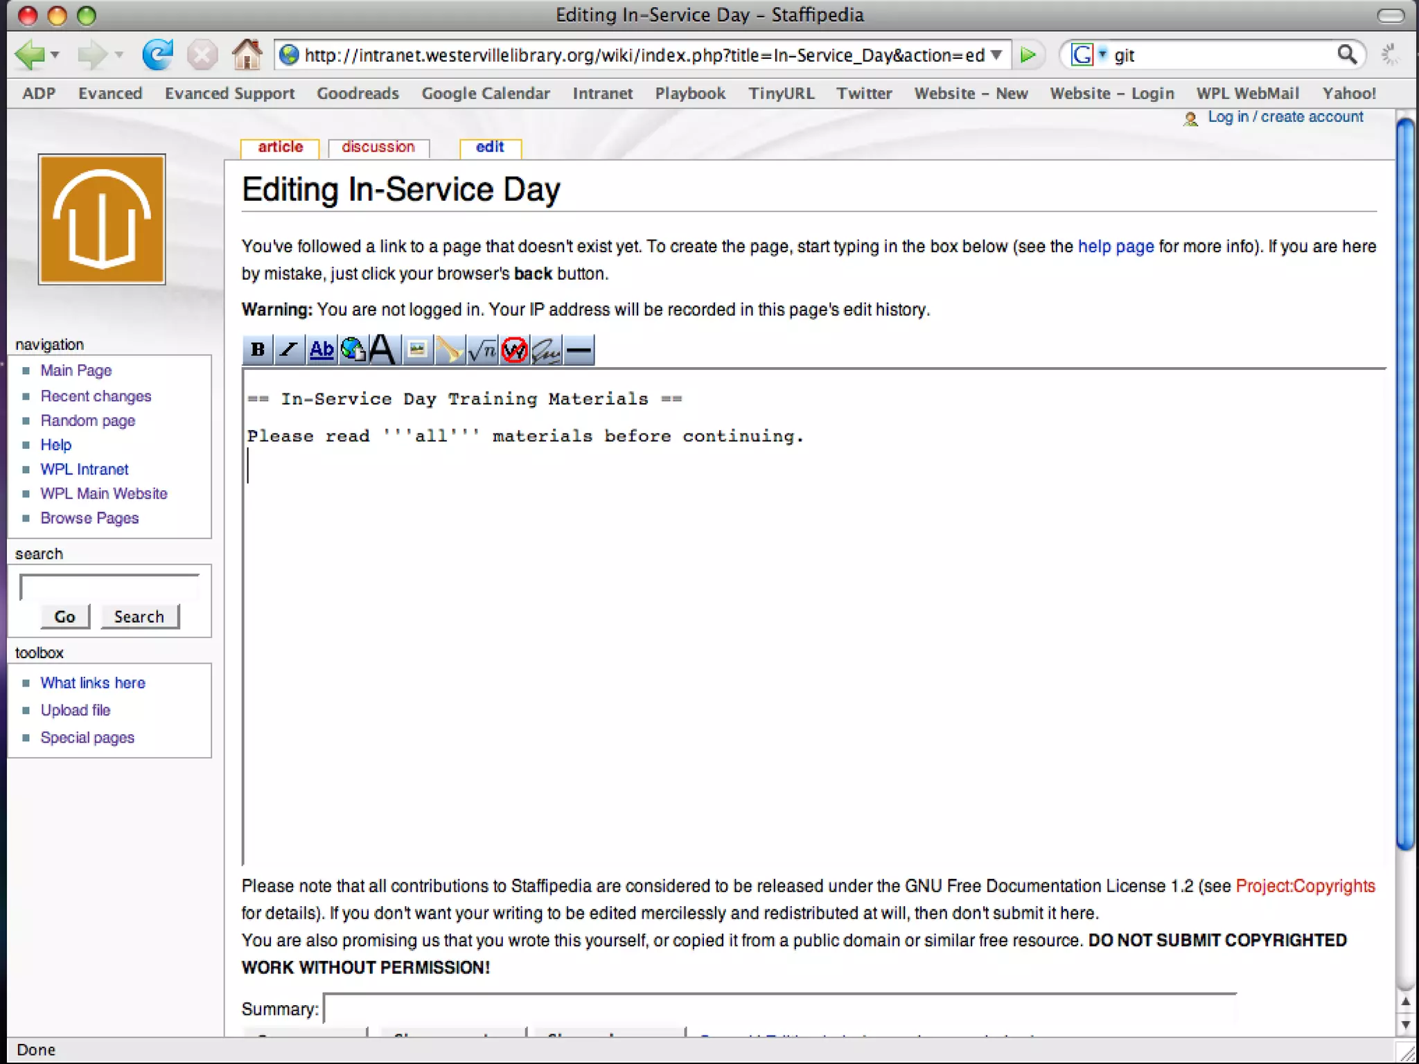Insert an internal link with the Ab icon
Image resolution: width=1419 pixels, height=1064 pixels.
pos(321,350)
